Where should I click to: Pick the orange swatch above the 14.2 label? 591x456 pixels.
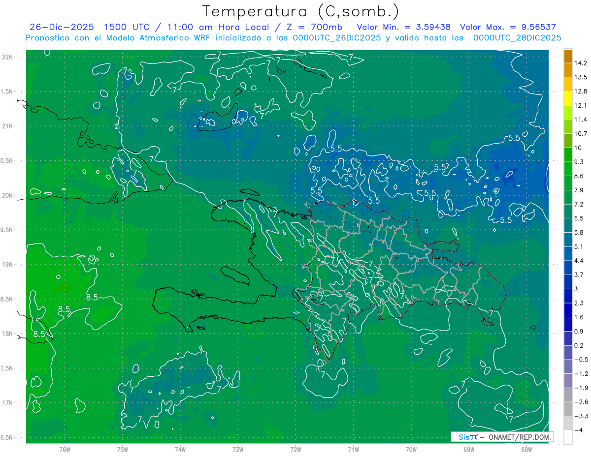click(x=568, y=56)
